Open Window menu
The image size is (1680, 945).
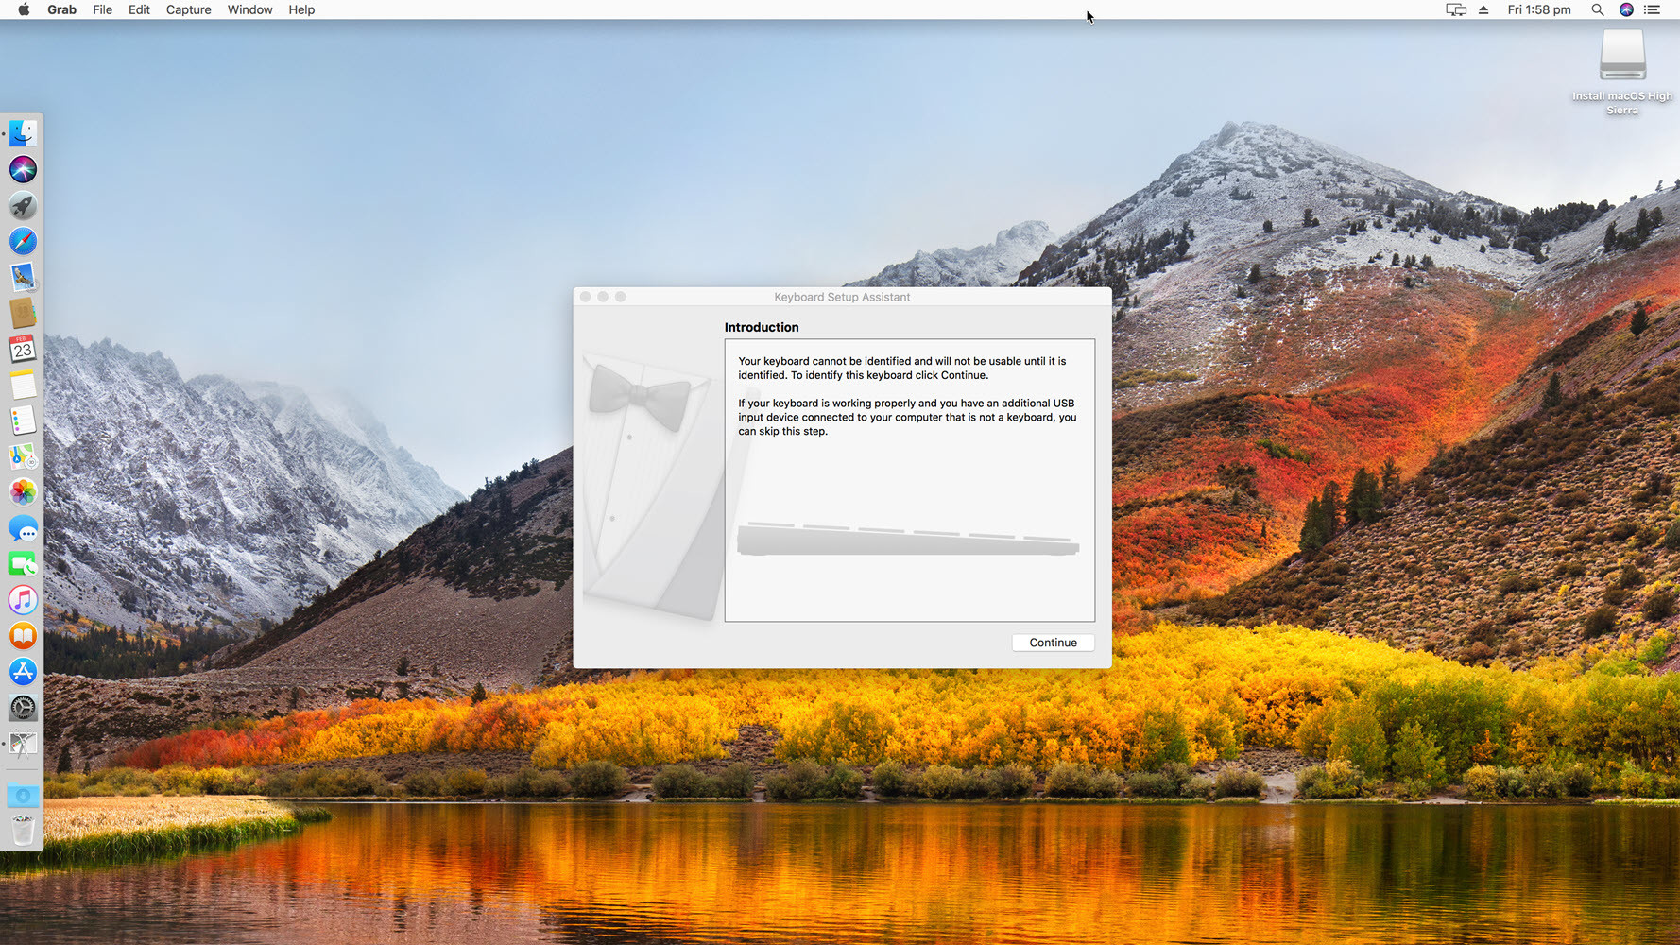pyautogui.click(x=249, y=9)
